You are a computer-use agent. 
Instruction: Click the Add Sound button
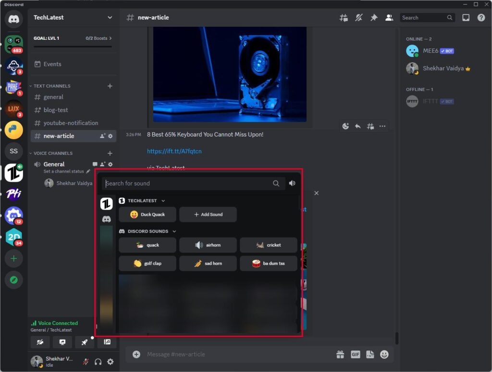(x=208, y=214)
